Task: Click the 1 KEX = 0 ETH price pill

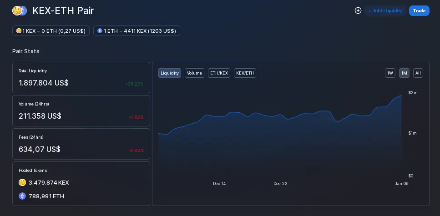Action: pos(51,31)
